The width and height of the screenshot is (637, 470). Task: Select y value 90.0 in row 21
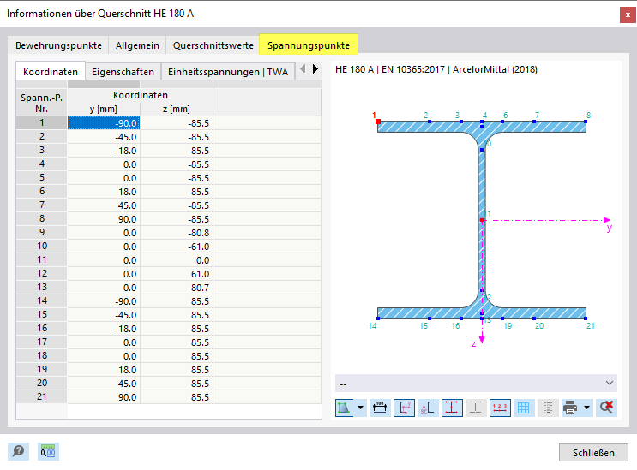coord(104,397)
